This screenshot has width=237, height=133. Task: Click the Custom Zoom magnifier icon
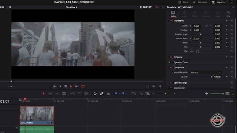point(147,93)
